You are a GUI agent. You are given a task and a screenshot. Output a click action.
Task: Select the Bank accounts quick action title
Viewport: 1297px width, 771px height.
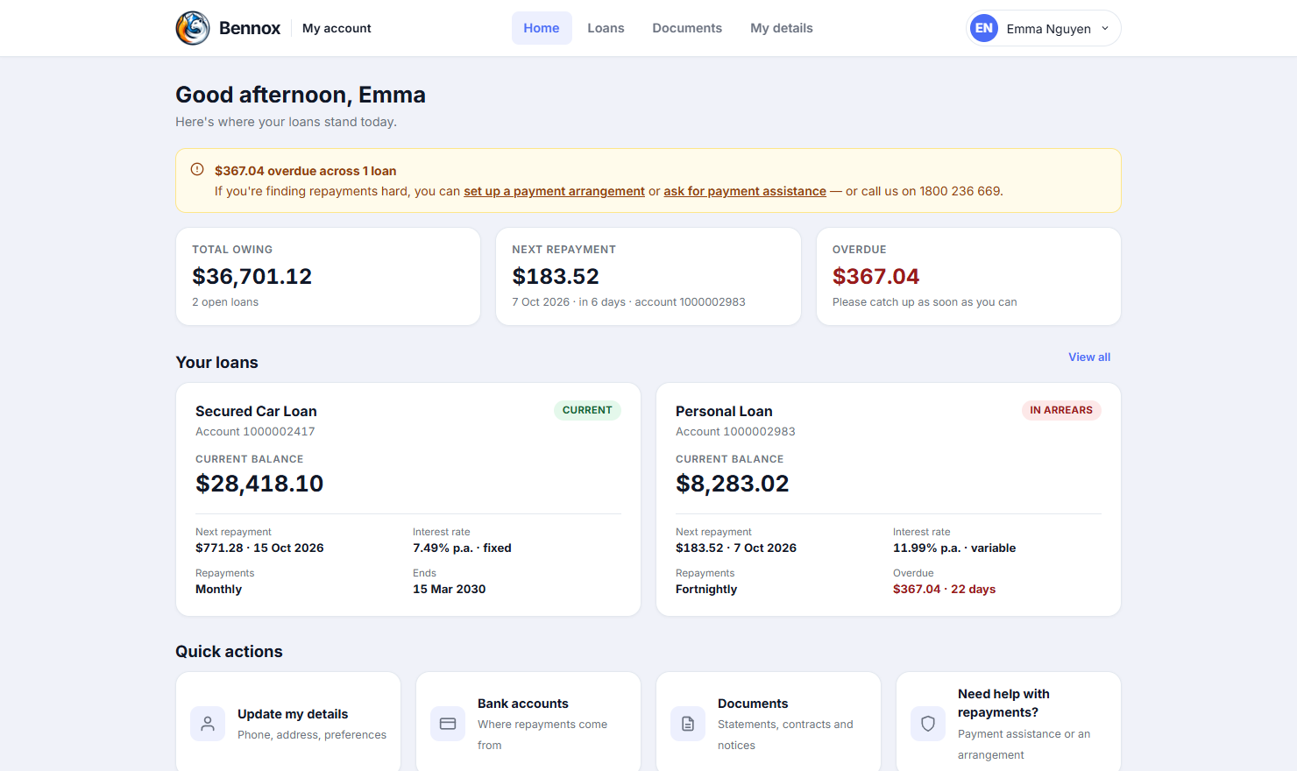click(x=523, y=704)
